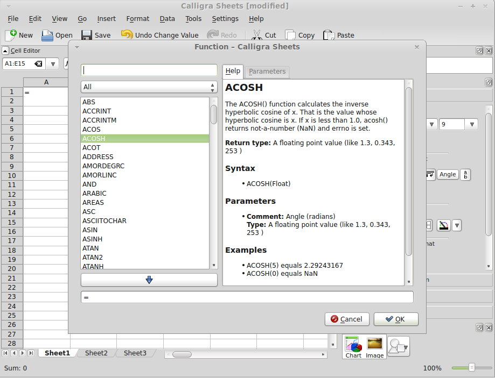Click the Undo Change Value icon

pyautogui.click(x=127, y=35)
